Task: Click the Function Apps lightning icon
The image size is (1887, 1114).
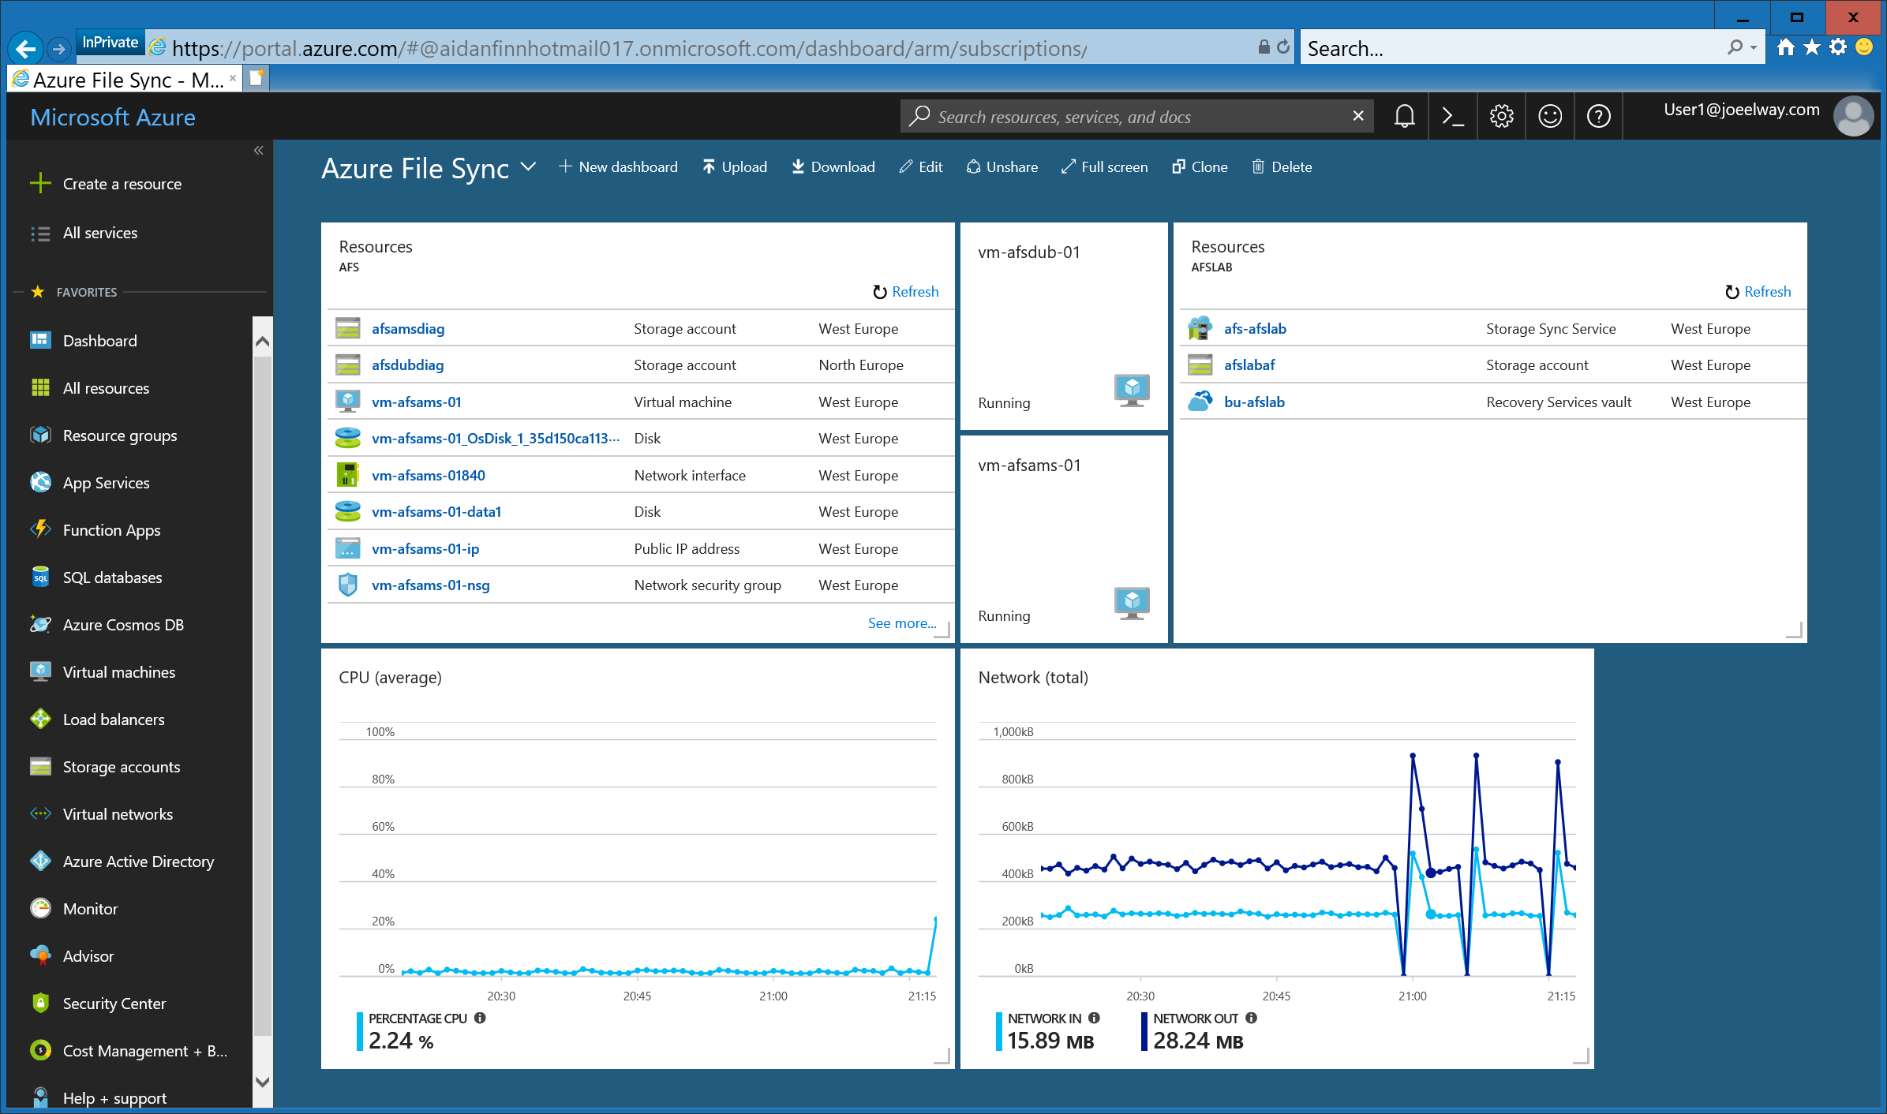Action: [x=40, y=529]
